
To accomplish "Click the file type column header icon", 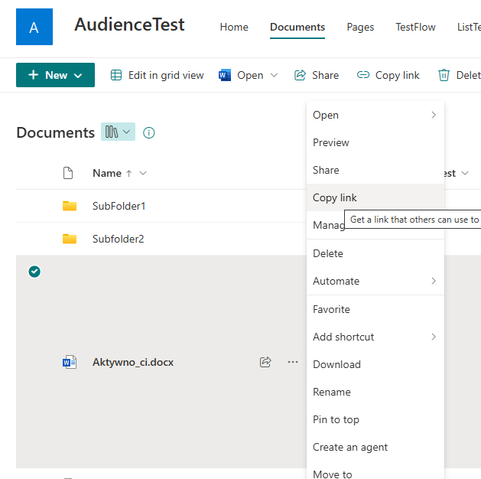I will [68, 173].
